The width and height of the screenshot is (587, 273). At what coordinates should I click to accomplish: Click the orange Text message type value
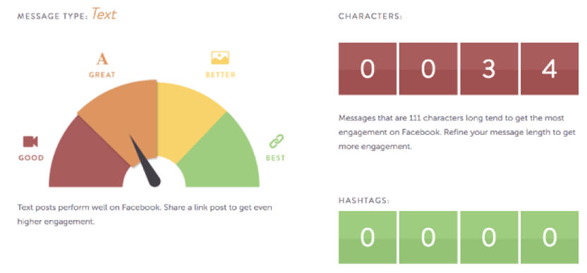click(x=104, y=14)
